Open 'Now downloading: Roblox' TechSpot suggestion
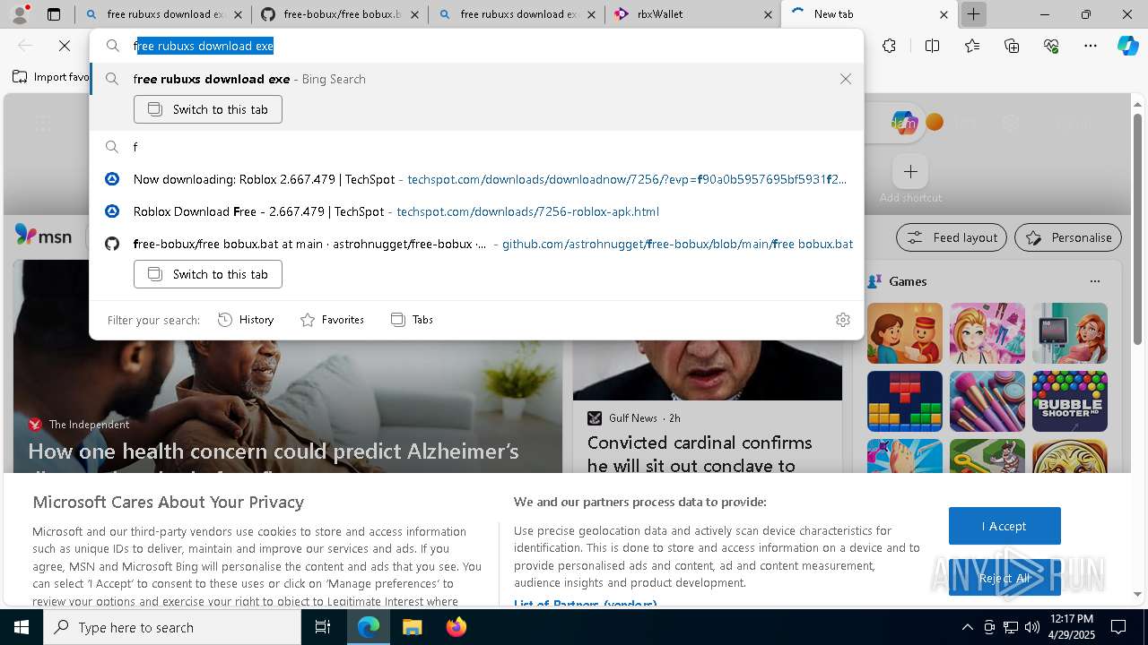The height and width of the screenshot is (645, 1148). coord(477,179)
